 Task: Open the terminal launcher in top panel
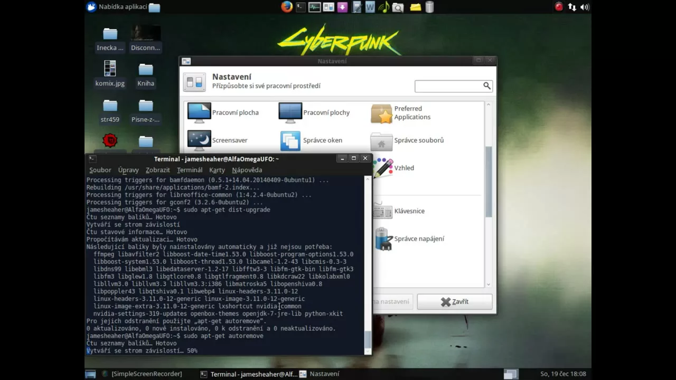pos(301,7)
